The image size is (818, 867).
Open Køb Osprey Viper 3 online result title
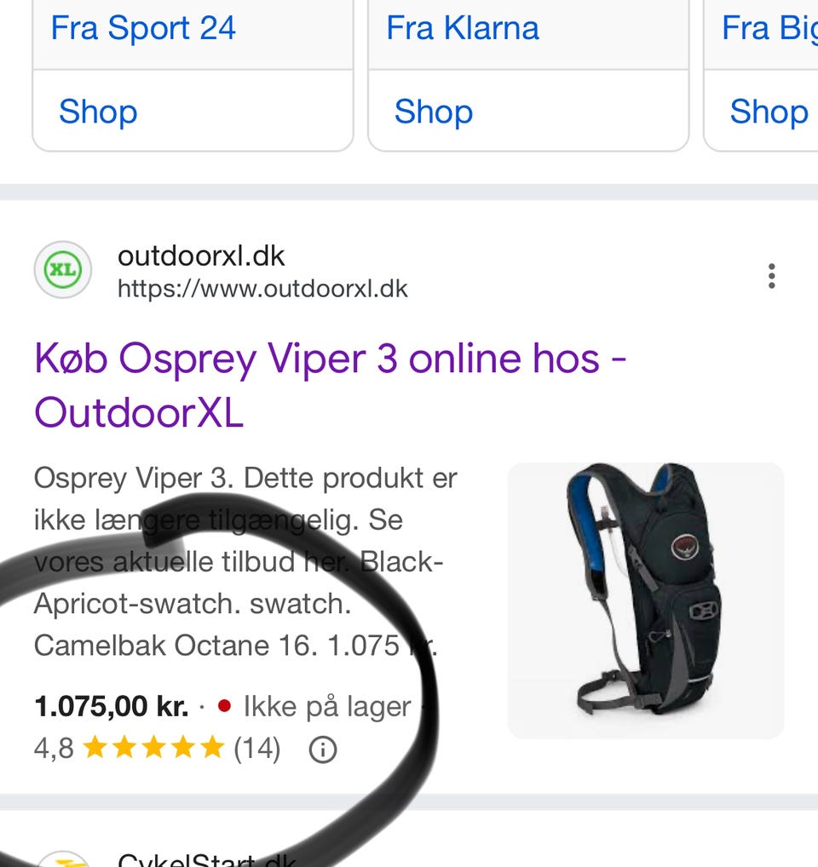click(331, 386)
